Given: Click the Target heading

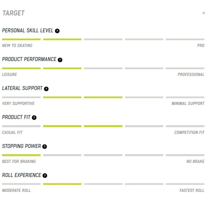Looking at the screenshot, I should (x=13, y=13).
